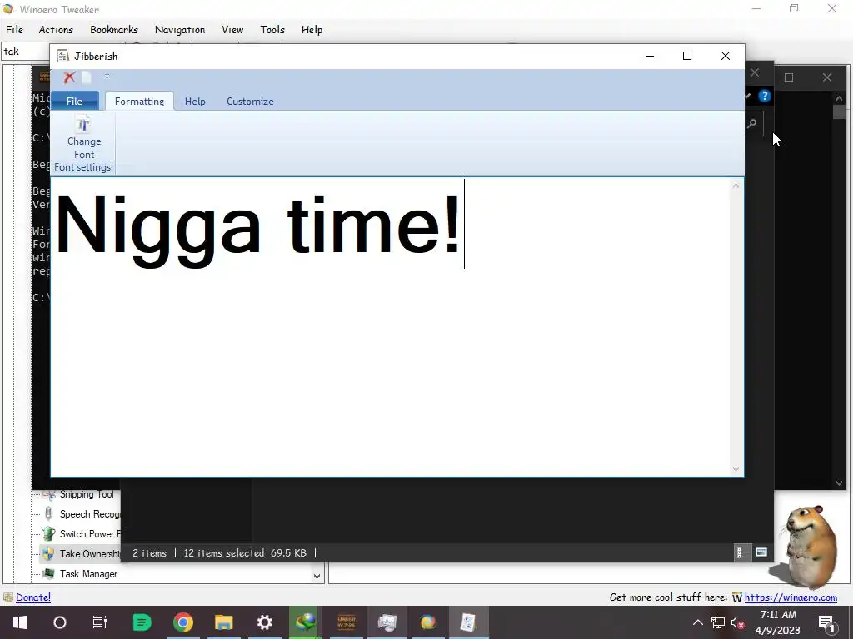The height and width of the screenshot is (639, 853).
Task: Click the Winaero Tweaker search box containing 'tak'
Action: (26, 52)
